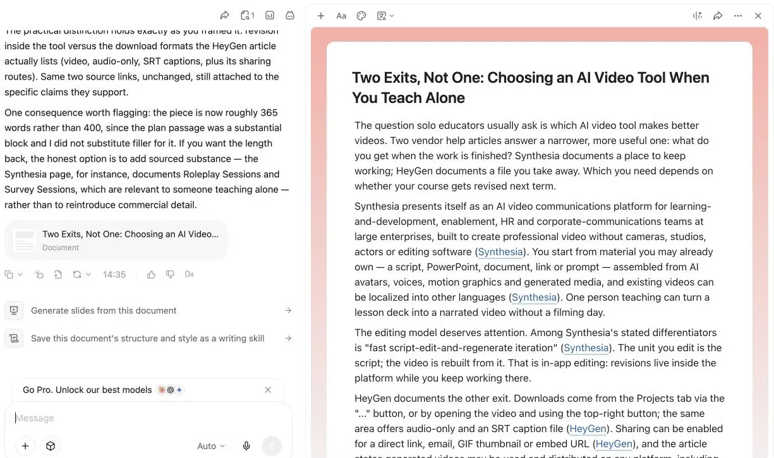Open the color palette theme icon in the document toolbar
The image size is (774, 458).
tap(361, 16)
